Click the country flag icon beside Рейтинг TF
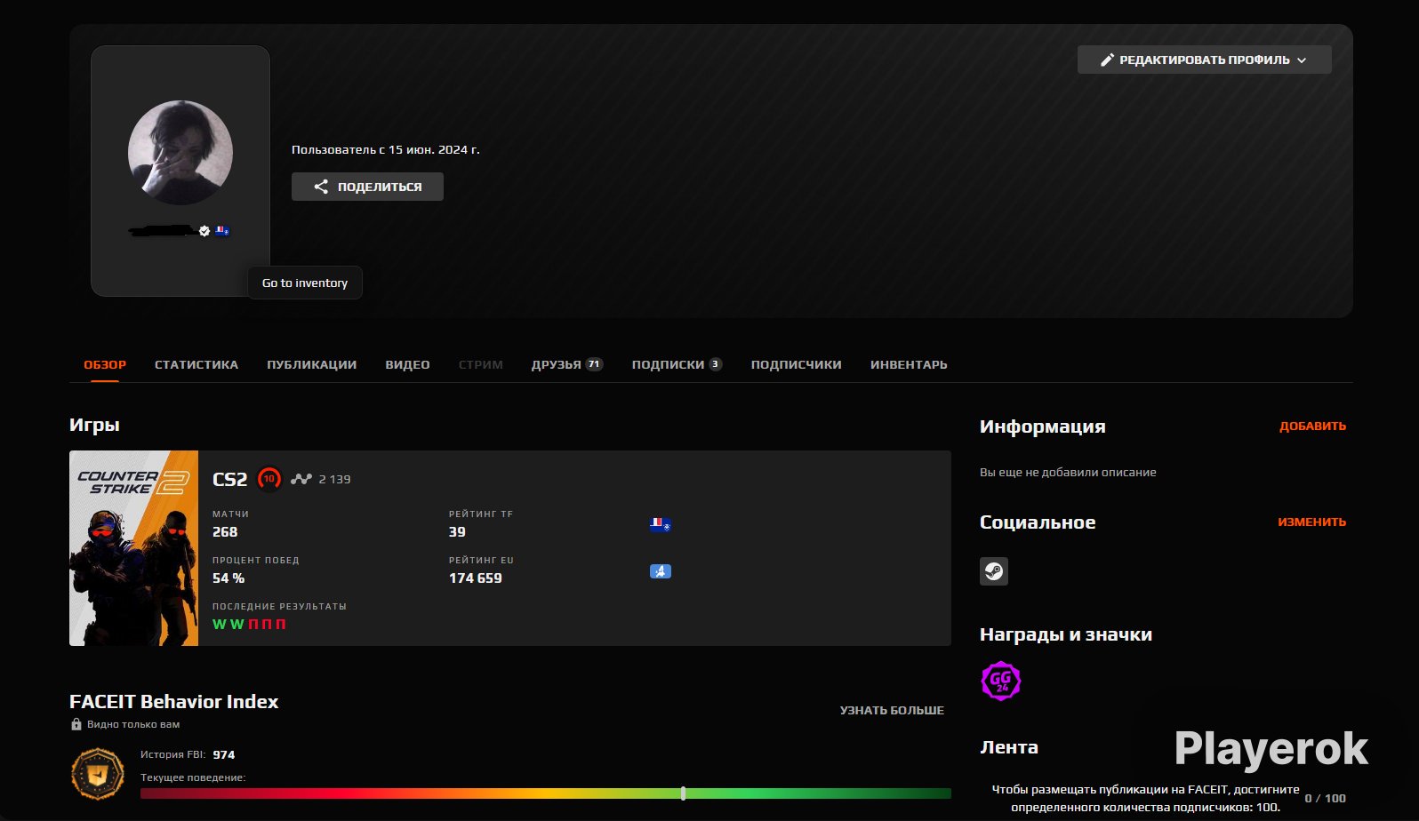 click(x=660, y=525)
